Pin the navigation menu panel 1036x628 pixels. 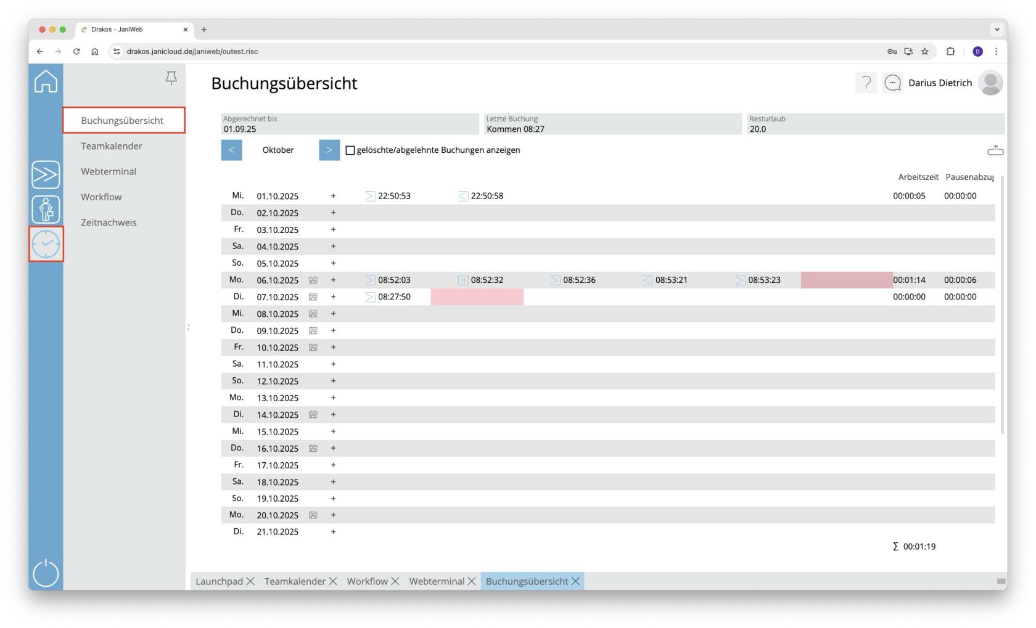point(171,78)
